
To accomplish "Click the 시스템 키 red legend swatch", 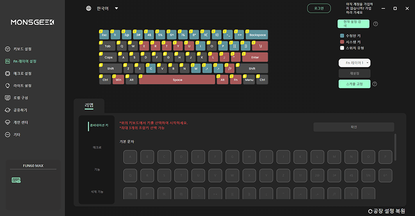I will (x=342, y=42).
